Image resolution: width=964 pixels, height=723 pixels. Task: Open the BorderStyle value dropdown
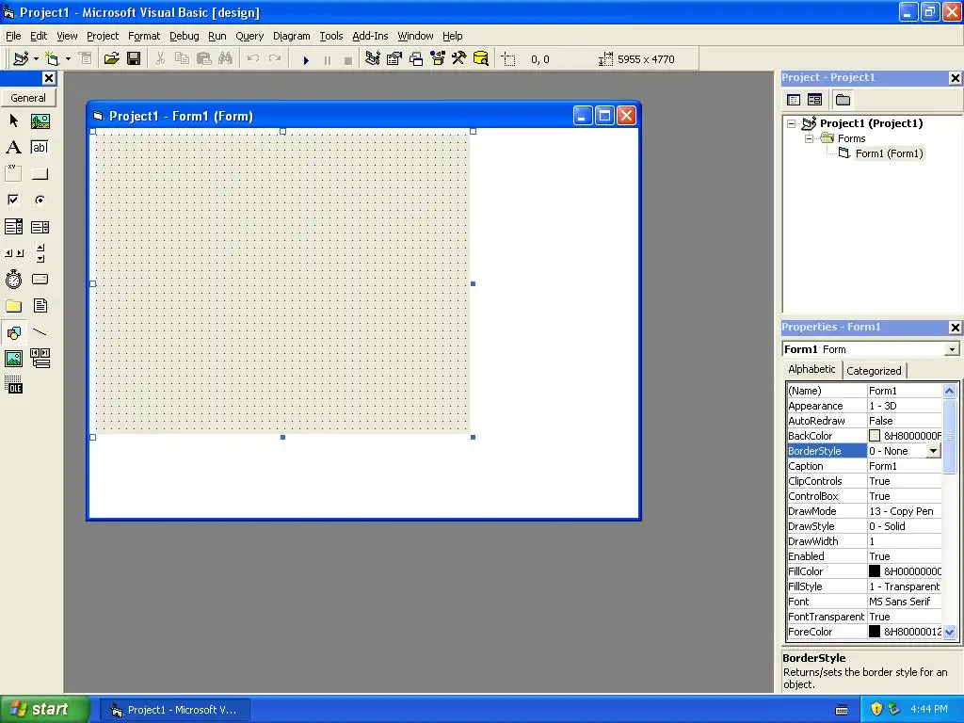coord(933,451)
